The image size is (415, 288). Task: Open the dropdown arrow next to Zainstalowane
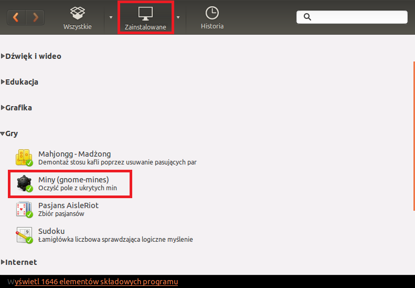(178, 17)
